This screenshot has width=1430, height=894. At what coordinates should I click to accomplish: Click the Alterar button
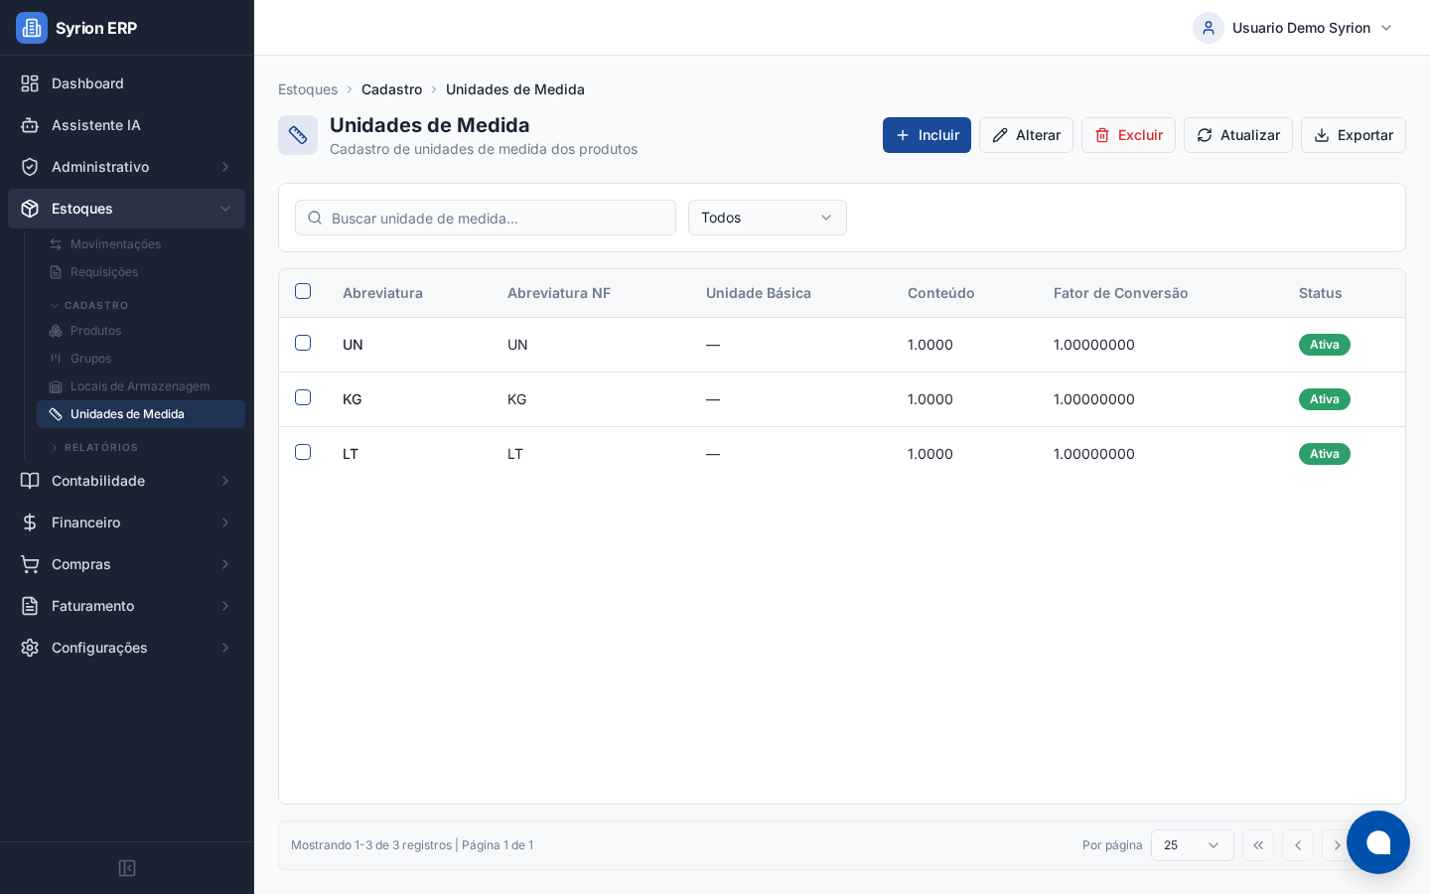[x=1026, y=135]
